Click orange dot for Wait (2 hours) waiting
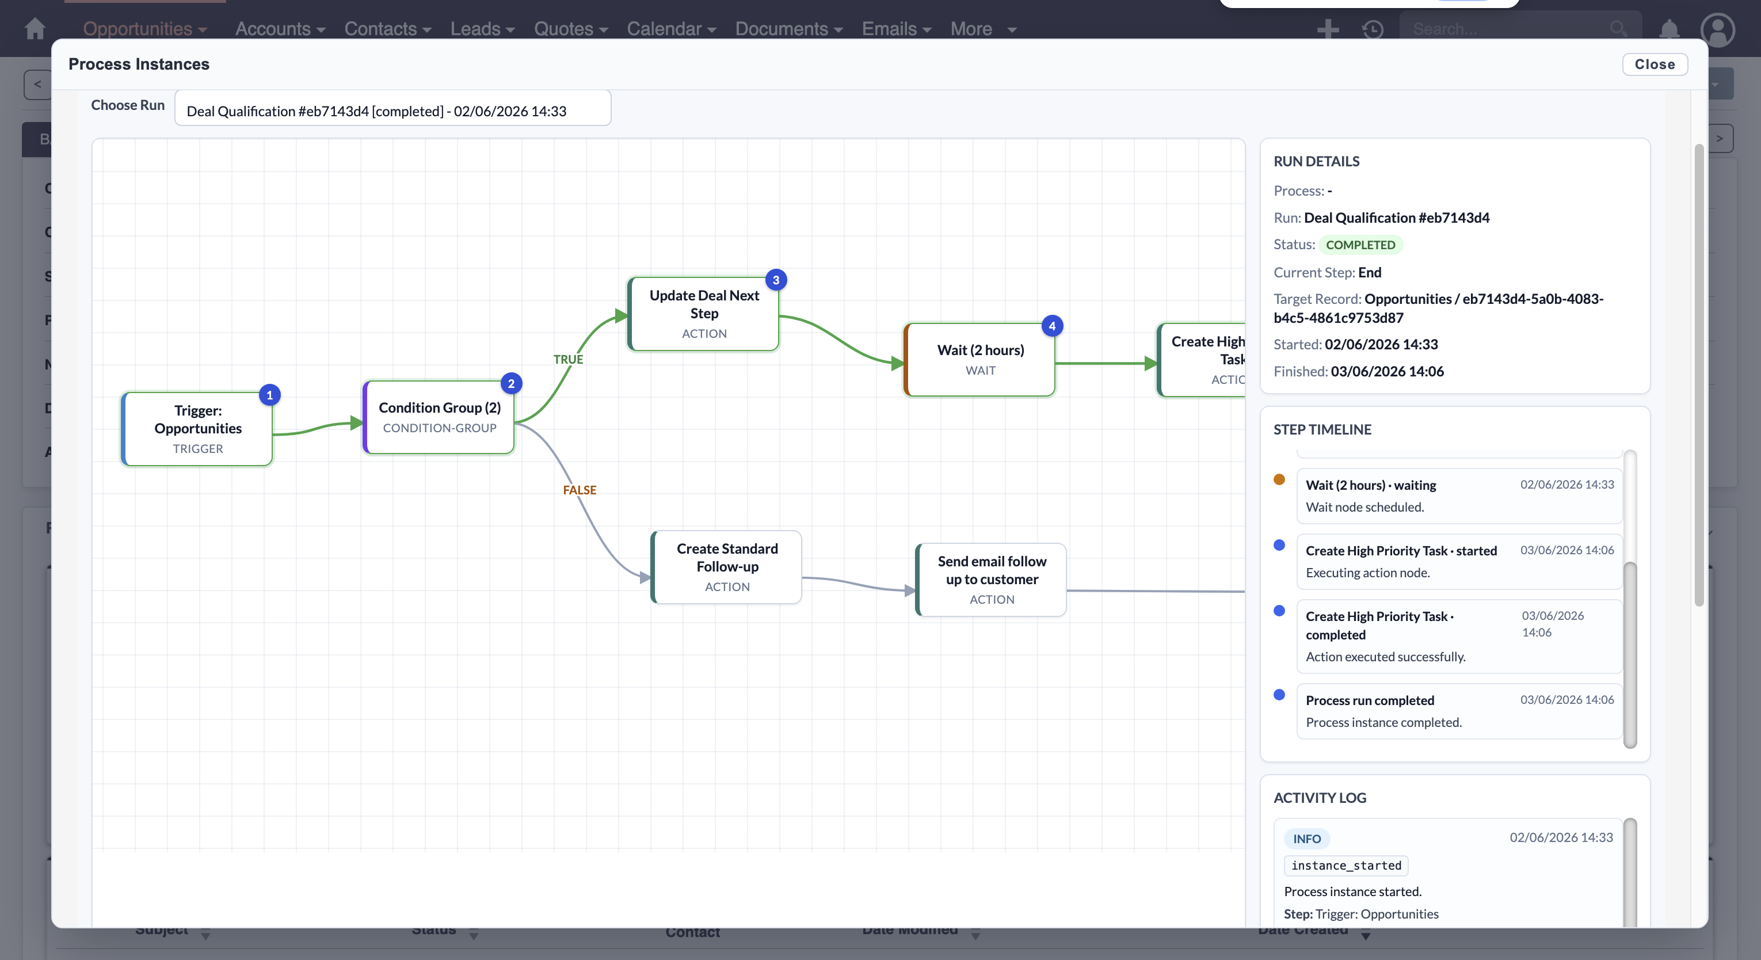Image resolution: width=1761 pixels, height=960 pixels. [1279, 479]
